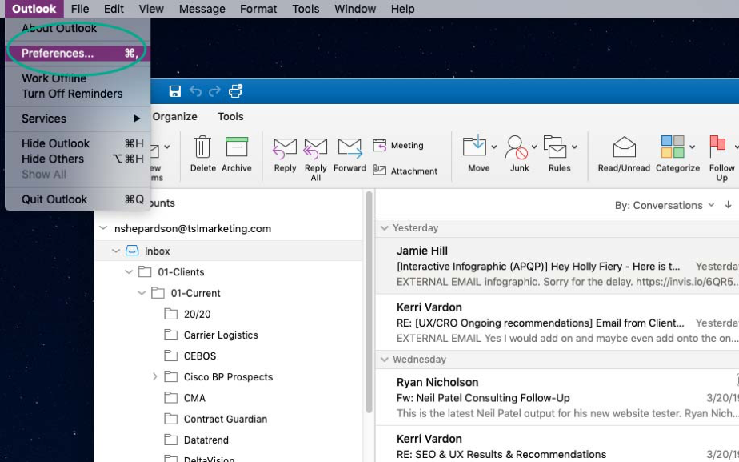This screenshot has height=462, width=739.
Task: Open the Format menu
Action: pyautogui.click(x=258, y=9)
